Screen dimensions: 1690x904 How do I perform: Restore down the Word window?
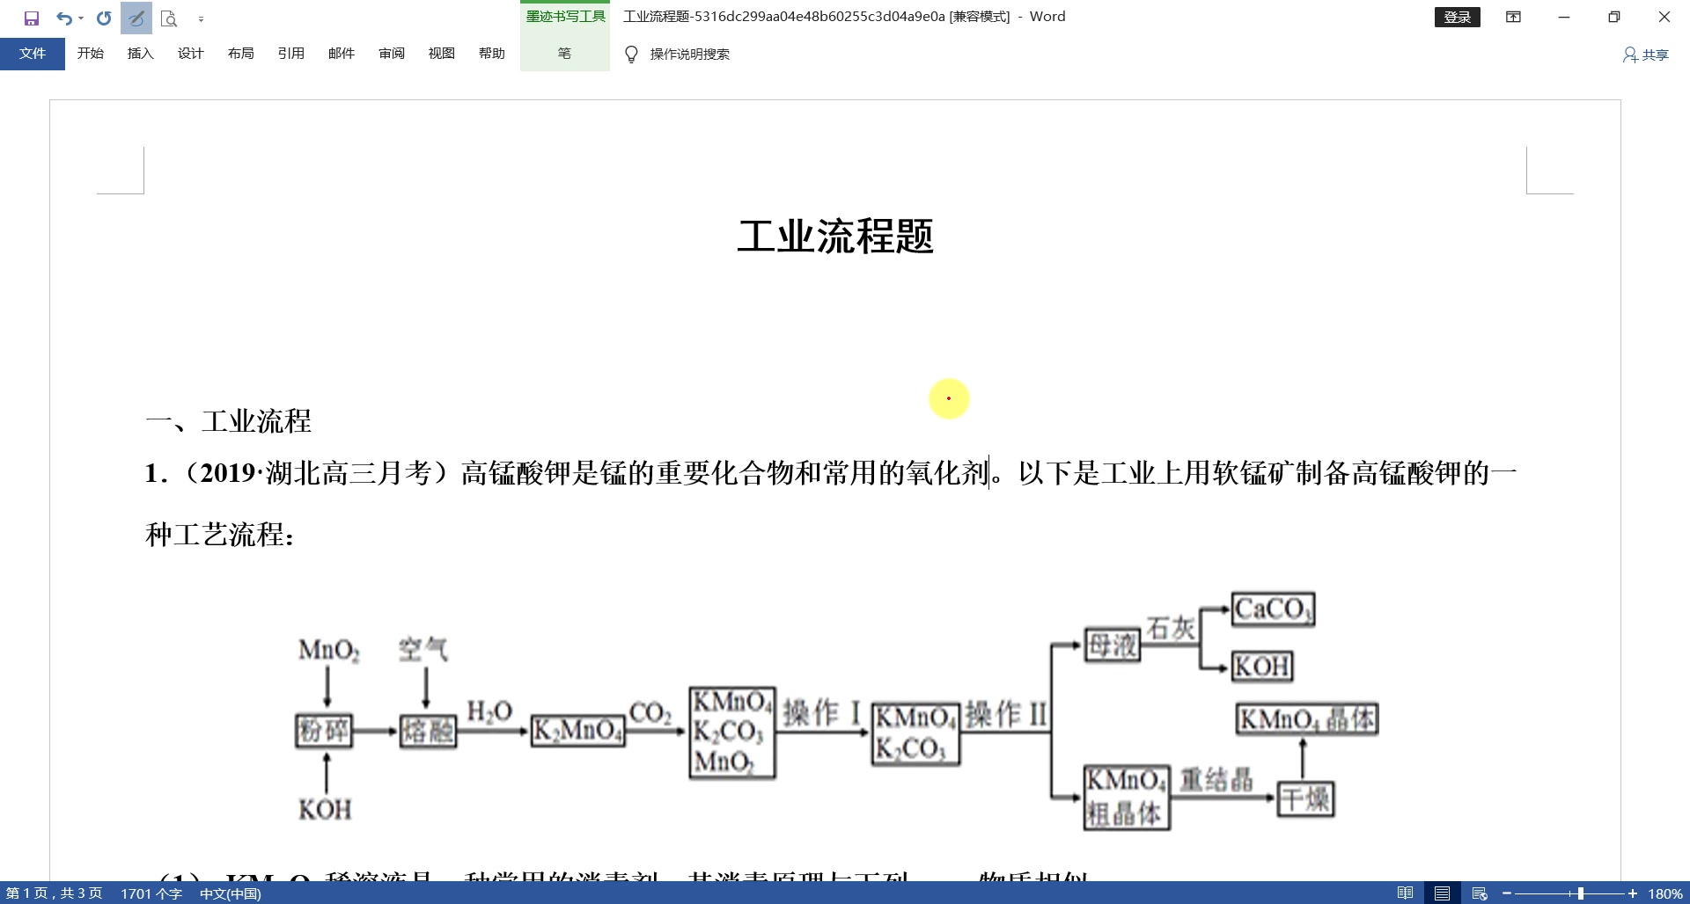coord(1614,17)
